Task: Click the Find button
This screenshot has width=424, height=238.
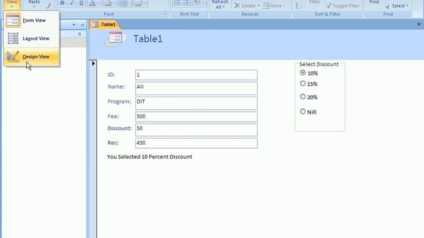Action: tap(374, 2)
